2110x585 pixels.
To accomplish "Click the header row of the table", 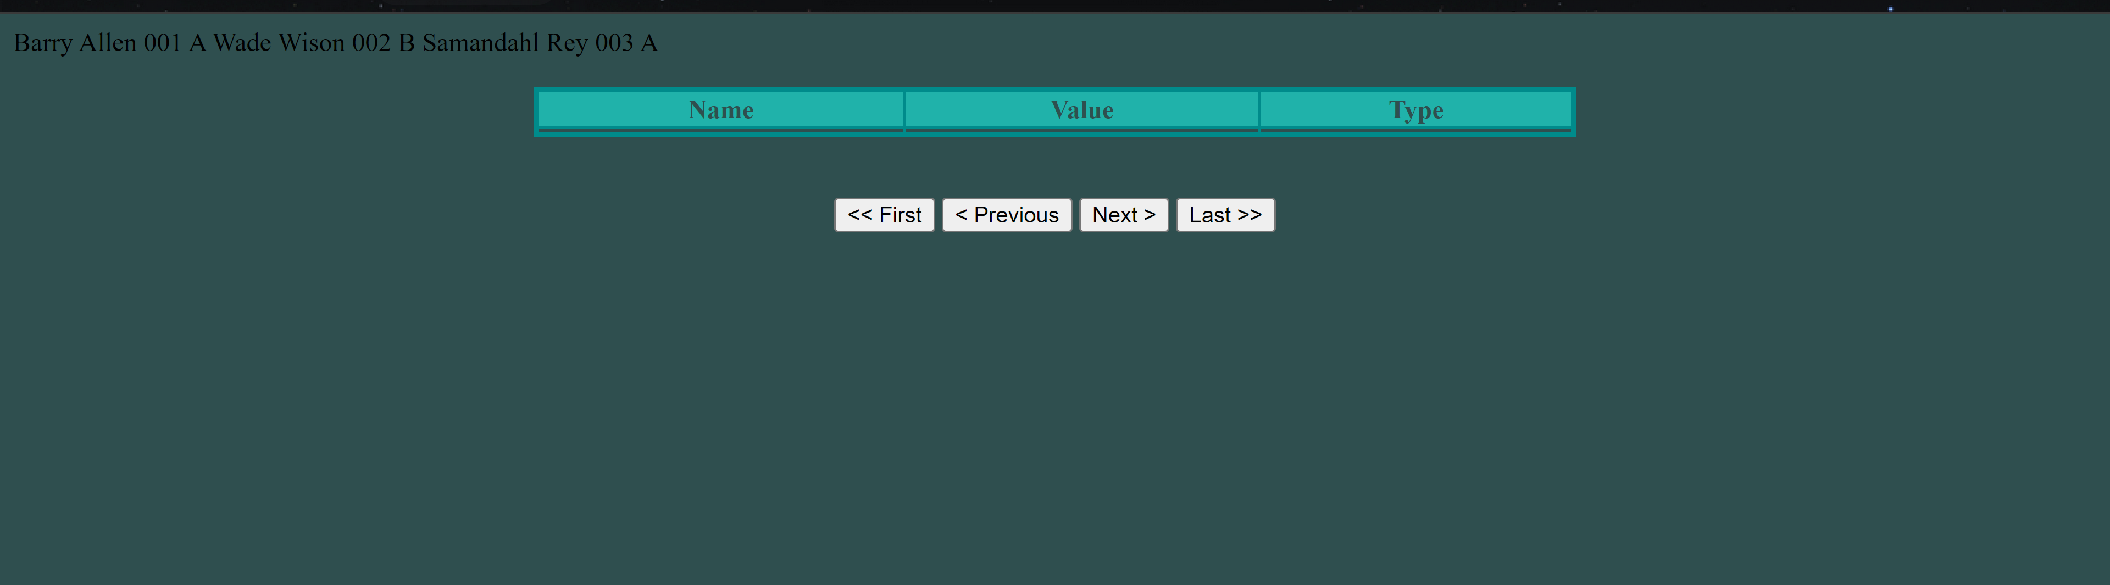I will click(1054, 109).
